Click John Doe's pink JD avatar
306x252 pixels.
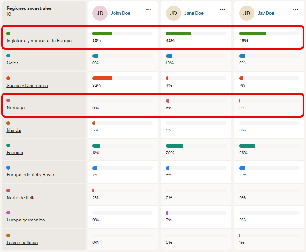coord(100,13)
